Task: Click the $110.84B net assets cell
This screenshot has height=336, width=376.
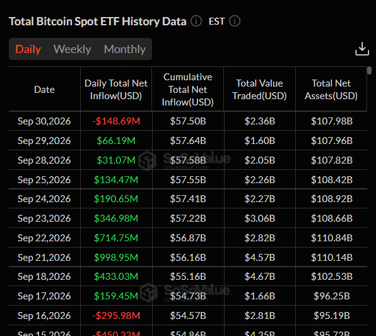Action: [332, 238]
